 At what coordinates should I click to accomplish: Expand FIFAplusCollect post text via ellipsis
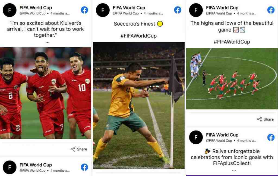tap(234, 171)
